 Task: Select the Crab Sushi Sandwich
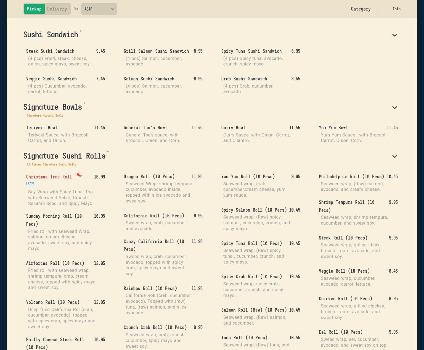tap(244, 79)
